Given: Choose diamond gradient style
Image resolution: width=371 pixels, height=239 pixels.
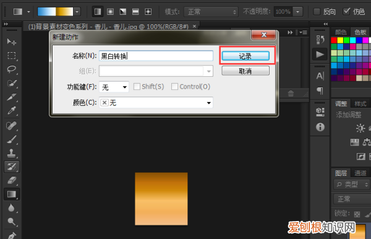Looking at the screenshot, I should (148, 11).
